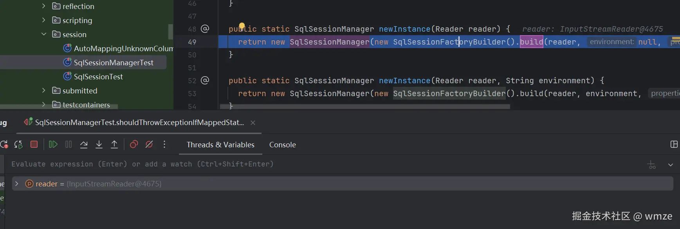Open the View Breakpoints icon
Viewport: 680px width, 229px height.
point(134,145)
